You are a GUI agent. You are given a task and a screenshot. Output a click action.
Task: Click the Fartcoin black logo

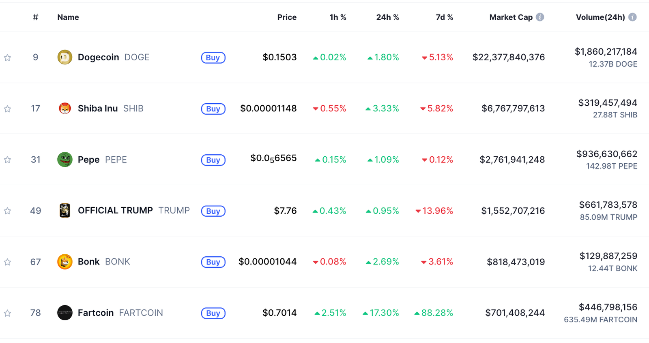point(65,313)
